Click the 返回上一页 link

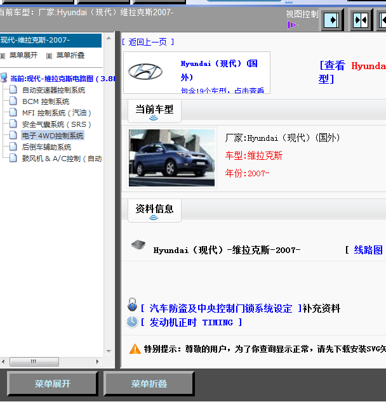click(x=148, y=42)
